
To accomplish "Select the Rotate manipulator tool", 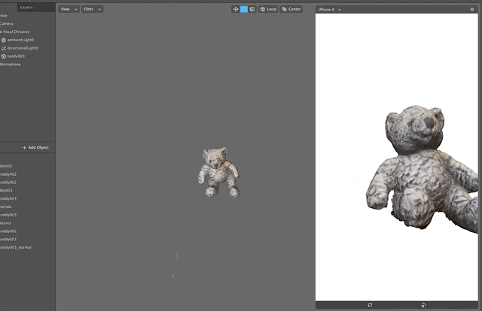I will click(244, 9).
